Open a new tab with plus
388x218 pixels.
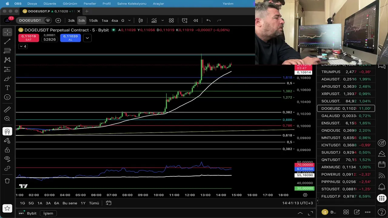pyautogui.click(x=87, y=11)
